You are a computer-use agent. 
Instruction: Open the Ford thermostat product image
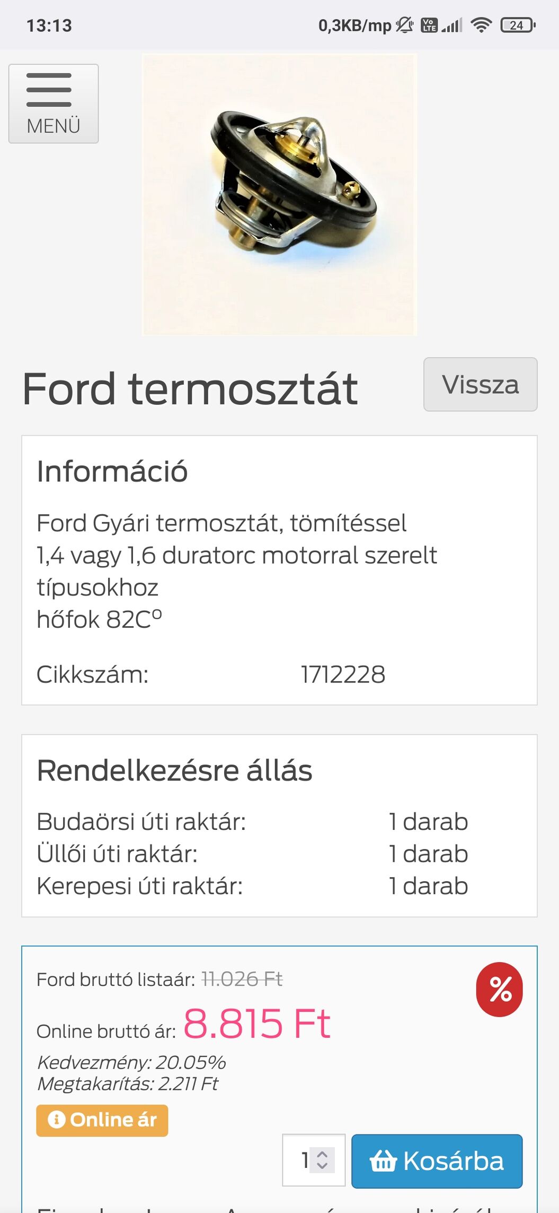coord(279,194)
